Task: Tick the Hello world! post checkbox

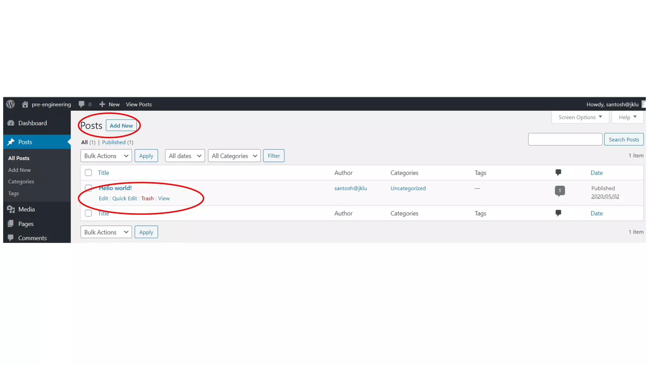Action: [88, 188]
